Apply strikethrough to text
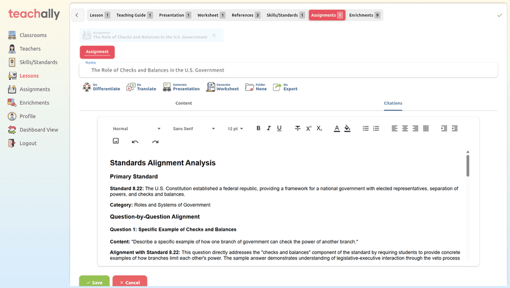510x288 pixels. point(297,128)
